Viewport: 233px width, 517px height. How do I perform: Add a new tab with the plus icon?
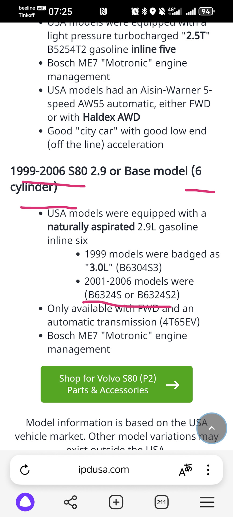pyautogui.click(x=116, y=502)
